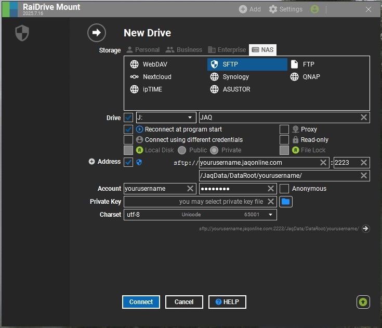Image resolution: width=382 pixels, height=328 pixels.
Task: Enable the Anonymous checkbox
Action: click(284, 189)
